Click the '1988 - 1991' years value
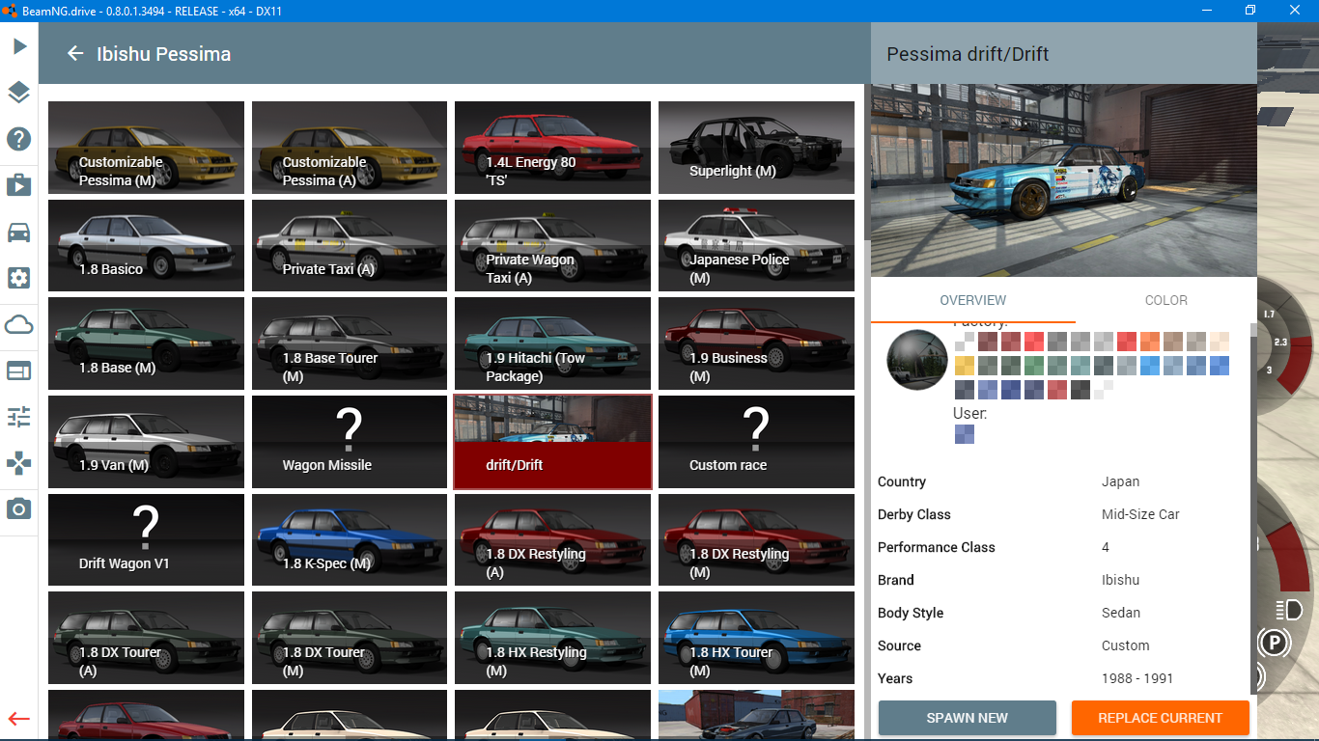The width and height of the screenshot is (1319, 741). point(1137,678)
